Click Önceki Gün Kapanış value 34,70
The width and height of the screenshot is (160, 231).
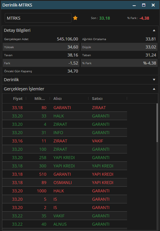(73, 71)
